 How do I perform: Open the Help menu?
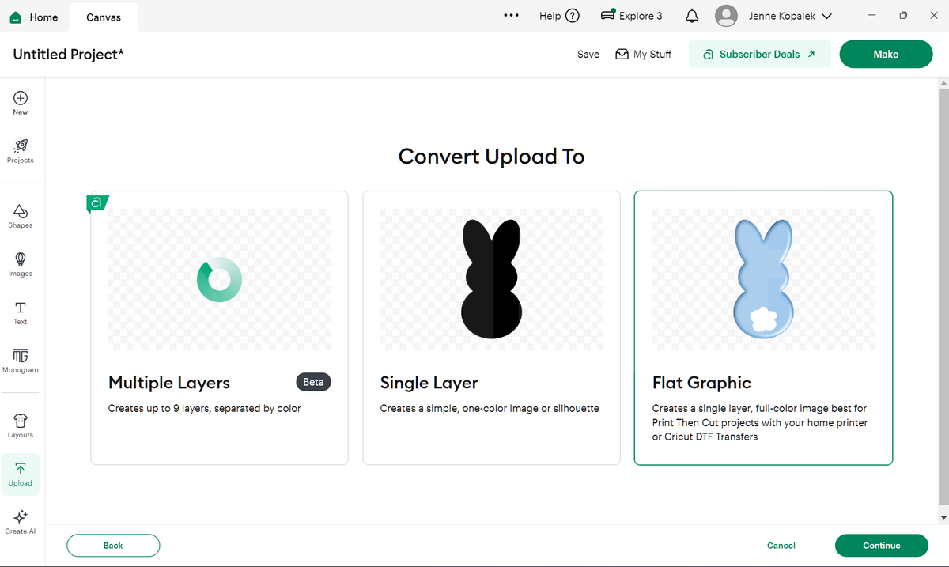click(x=559, y=16)
